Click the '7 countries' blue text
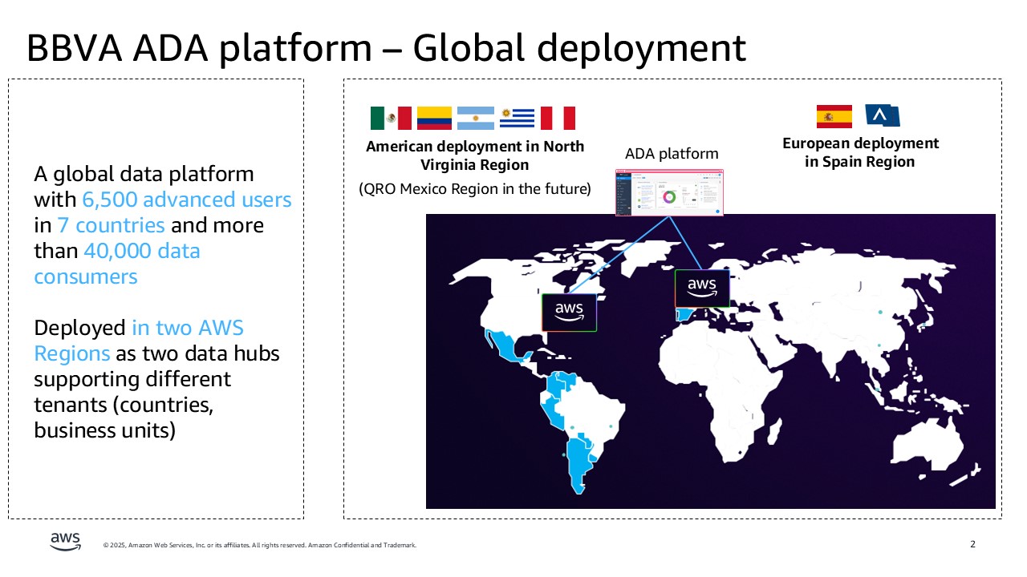Viewport: 1027px width, 577px height. click(x=111, y=225)
